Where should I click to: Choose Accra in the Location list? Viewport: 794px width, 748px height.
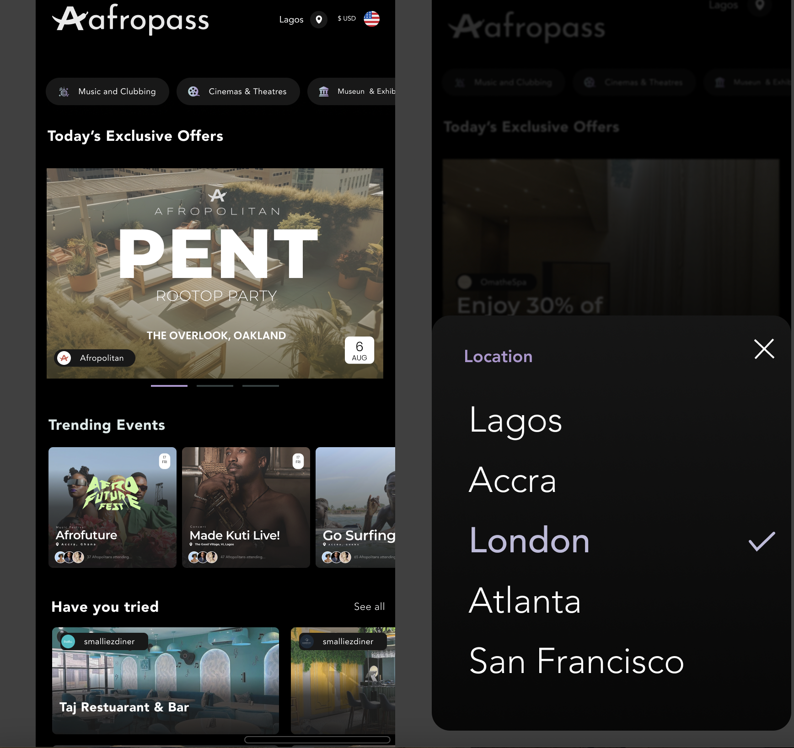click(513, 481)
